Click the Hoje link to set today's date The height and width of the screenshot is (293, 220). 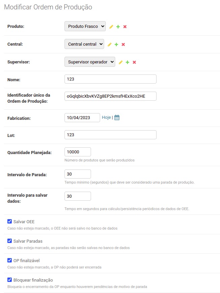(107, 117)
